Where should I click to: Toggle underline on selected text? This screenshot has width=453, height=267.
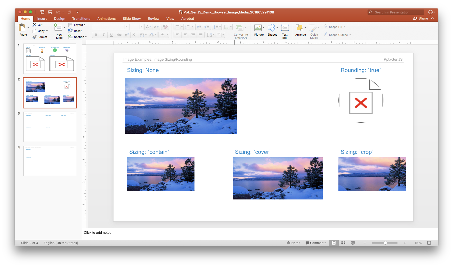(x=111, y=35)
